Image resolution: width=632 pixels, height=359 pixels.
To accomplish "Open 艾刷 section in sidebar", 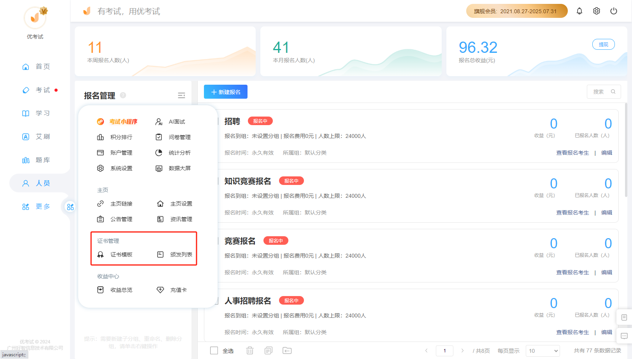I will [36, 136].
